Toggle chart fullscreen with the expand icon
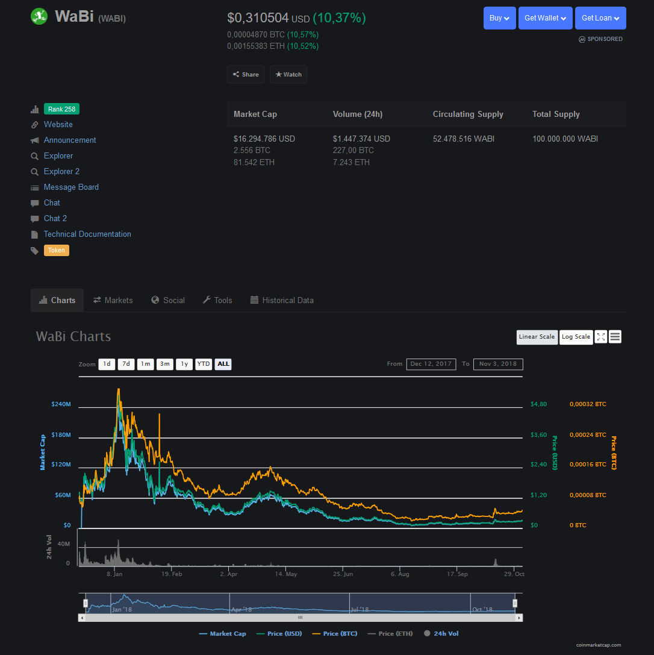 coord(600,337)
